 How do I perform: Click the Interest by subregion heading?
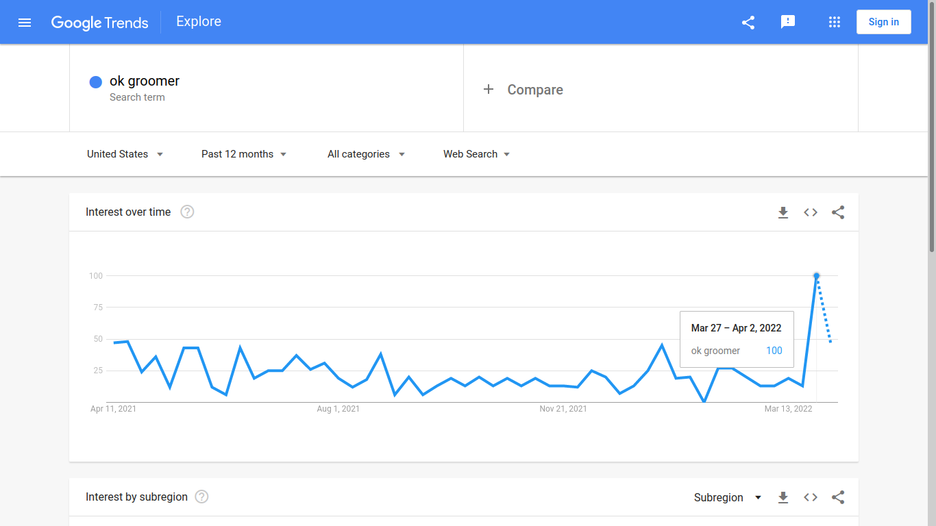136,497
